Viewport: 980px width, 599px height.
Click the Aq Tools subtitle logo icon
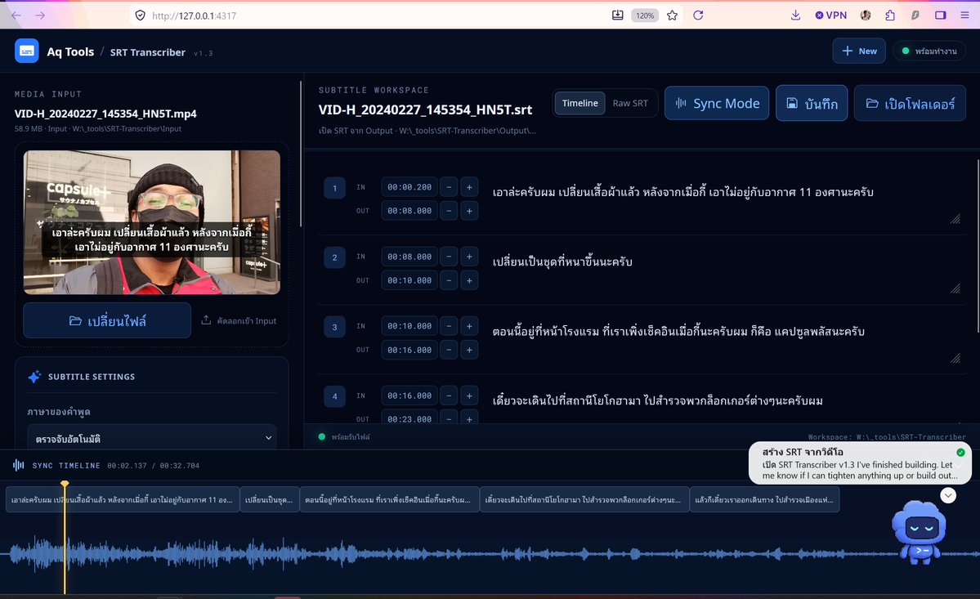[x=27, y=51]
